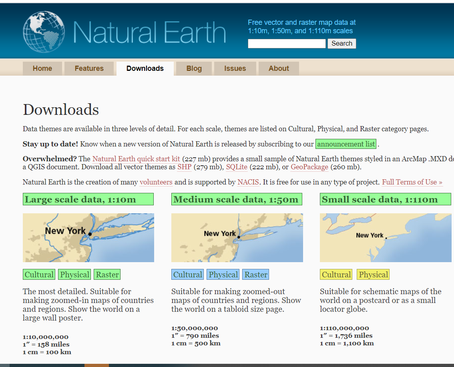The image size is (454, 367).
Task: Open the Home tab
Action: (x=42, y=68)
